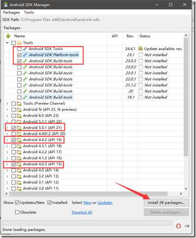Viewport: 196px width, 238px height.
Task: Expand Android N (API 23, N preview)
Action: (x=7, y=110)
